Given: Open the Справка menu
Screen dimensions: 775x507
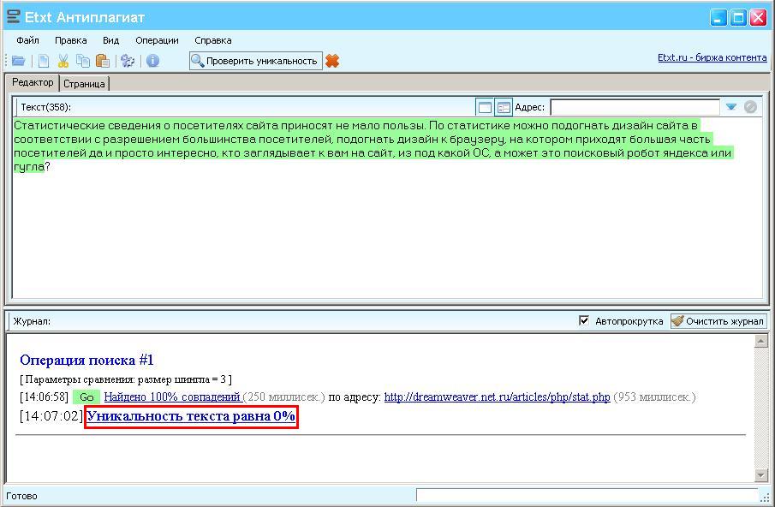Looking at the screenshot, I should coord(213,40).
